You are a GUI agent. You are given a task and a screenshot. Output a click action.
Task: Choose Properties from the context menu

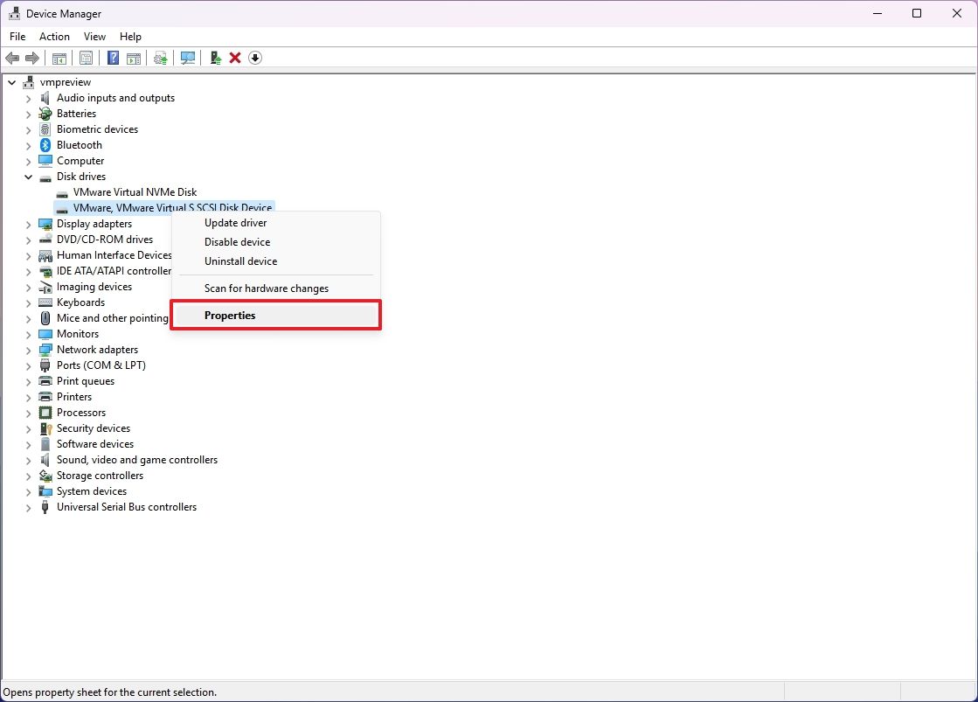click(230, 315)
